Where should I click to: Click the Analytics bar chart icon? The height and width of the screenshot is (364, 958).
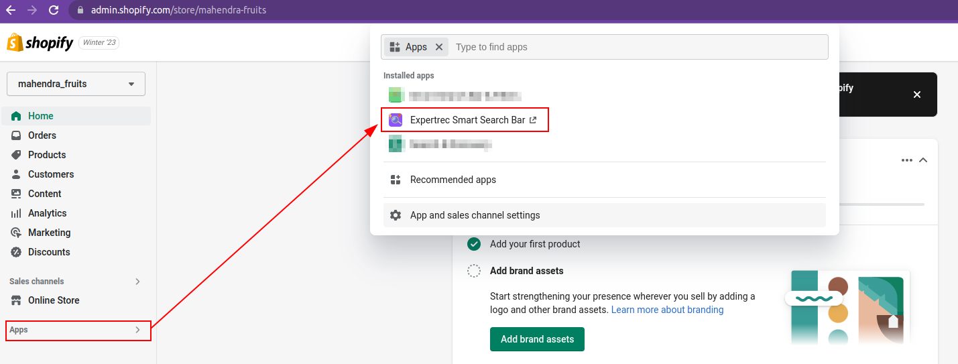pos(16,213)
